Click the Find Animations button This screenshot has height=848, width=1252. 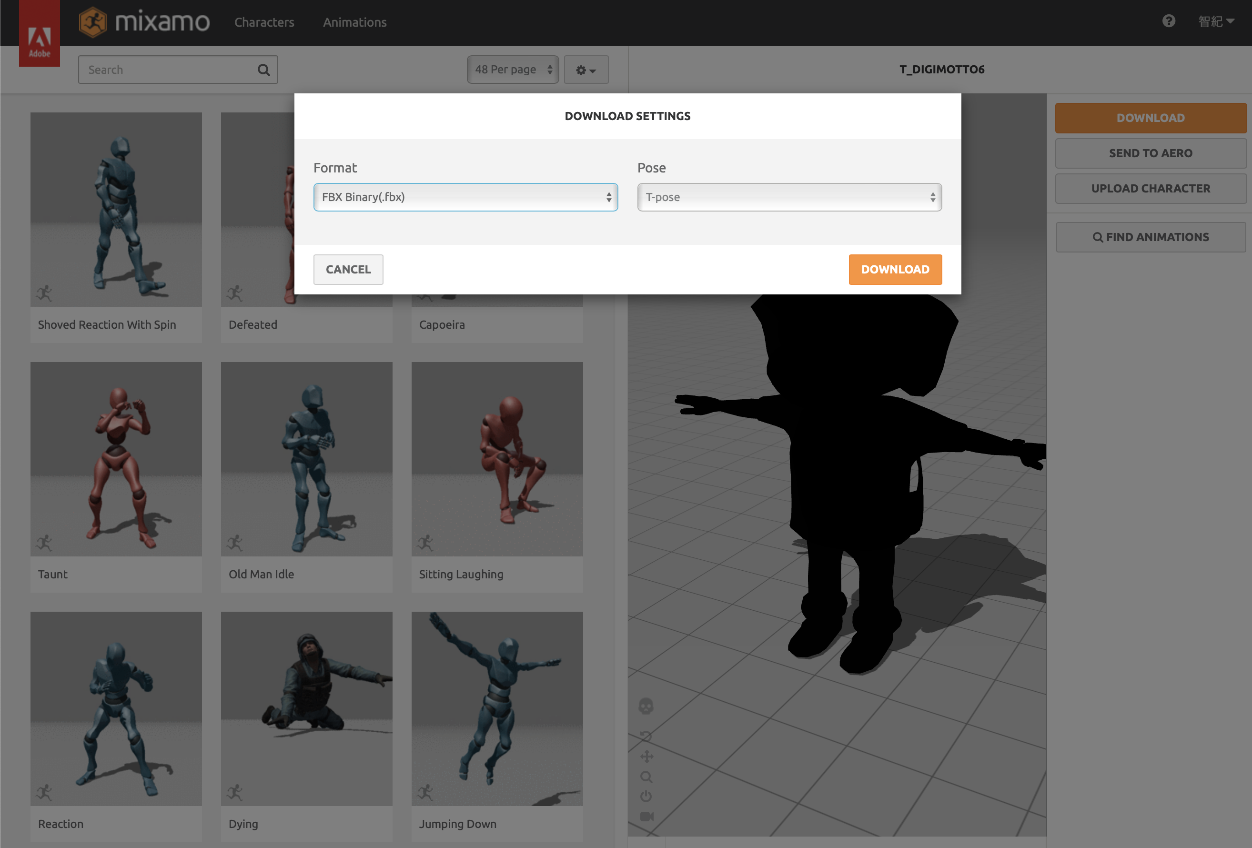click(1151, 237)
